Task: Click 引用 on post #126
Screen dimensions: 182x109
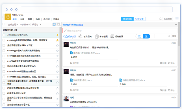Action: pos(163,63)
